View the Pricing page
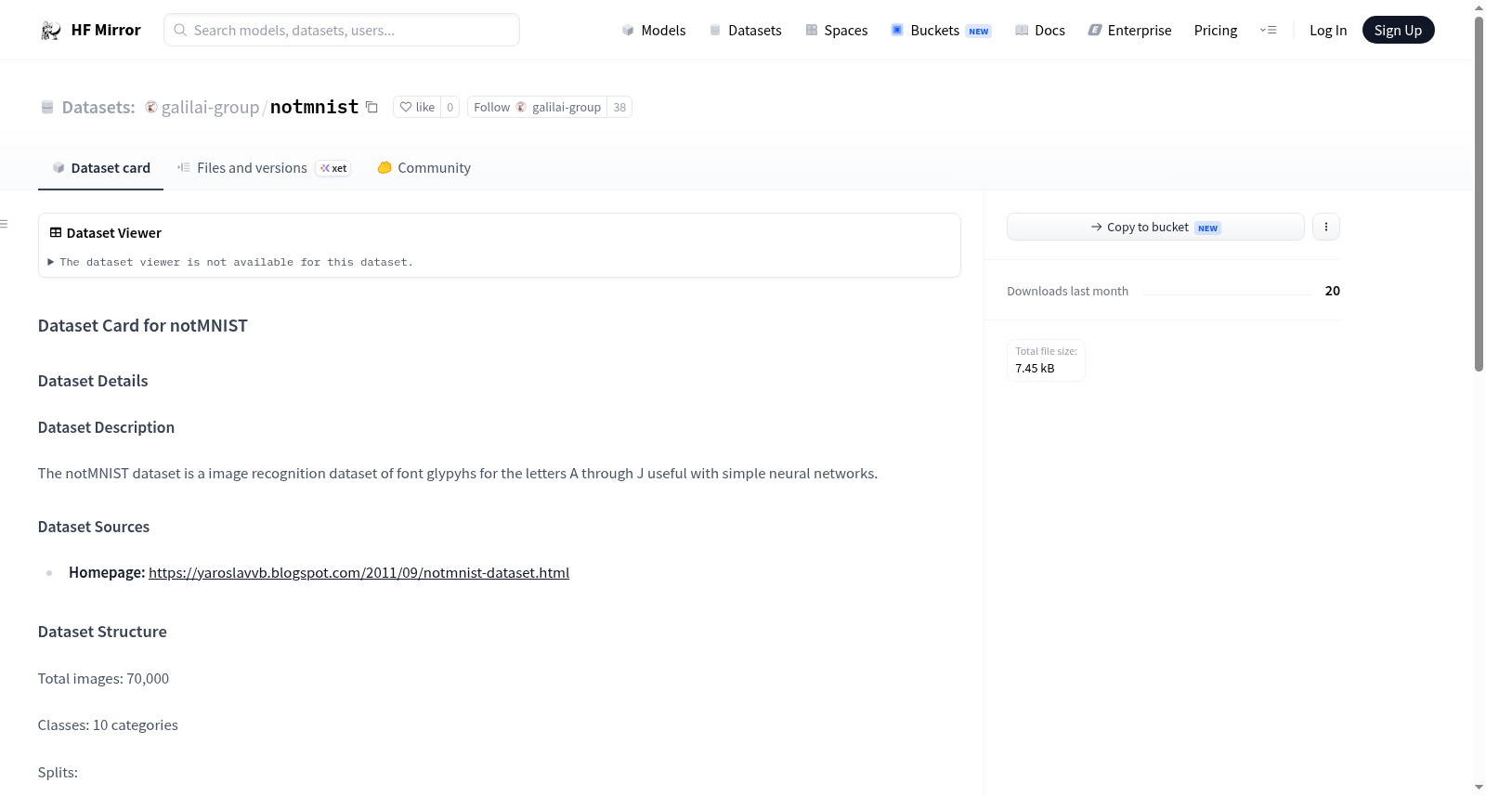1486x796 pixels. pyautogui.click(x=1216, y=30)
